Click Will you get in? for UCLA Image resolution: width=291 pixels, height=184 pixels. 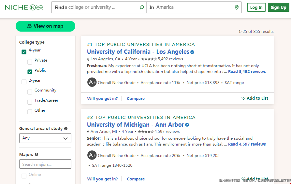102,99
